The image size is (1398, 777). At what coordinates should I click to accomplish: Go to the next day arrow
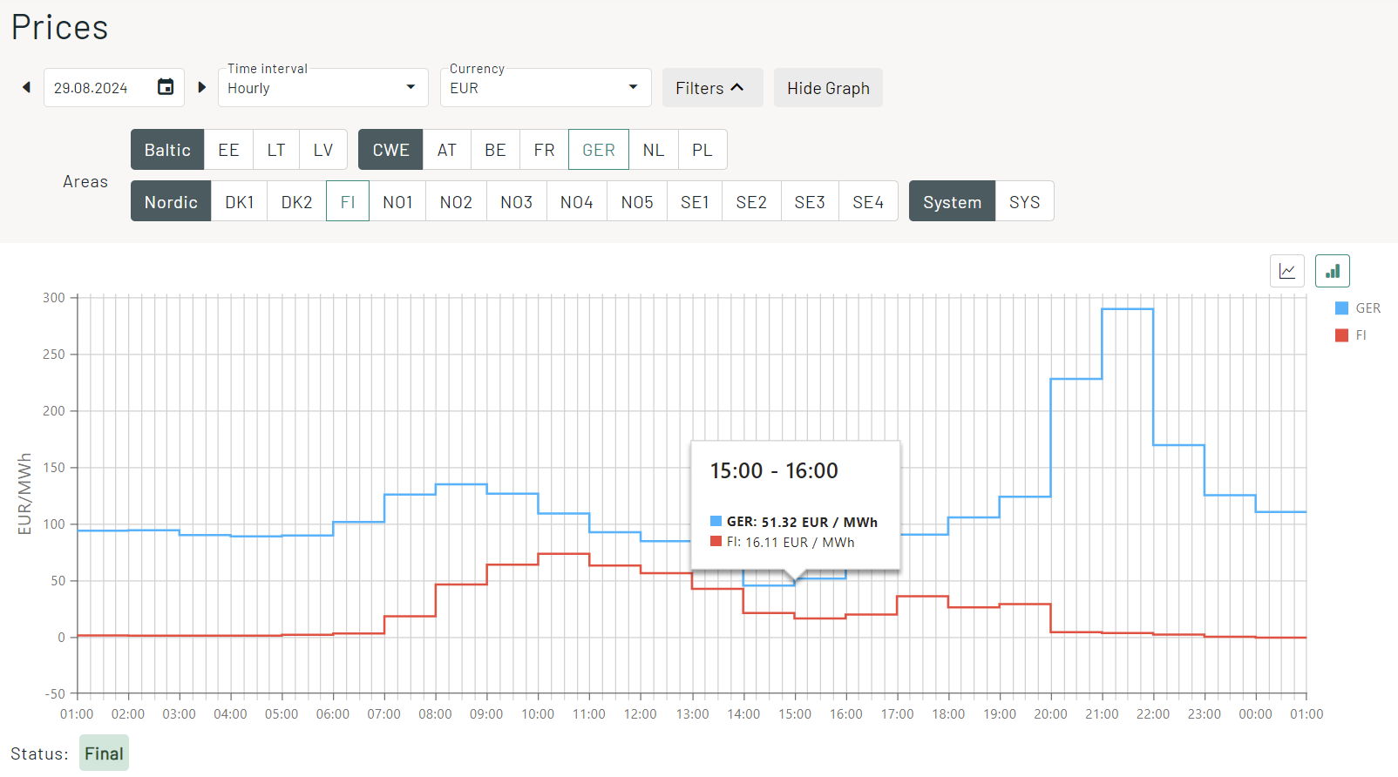click(202, 87)
